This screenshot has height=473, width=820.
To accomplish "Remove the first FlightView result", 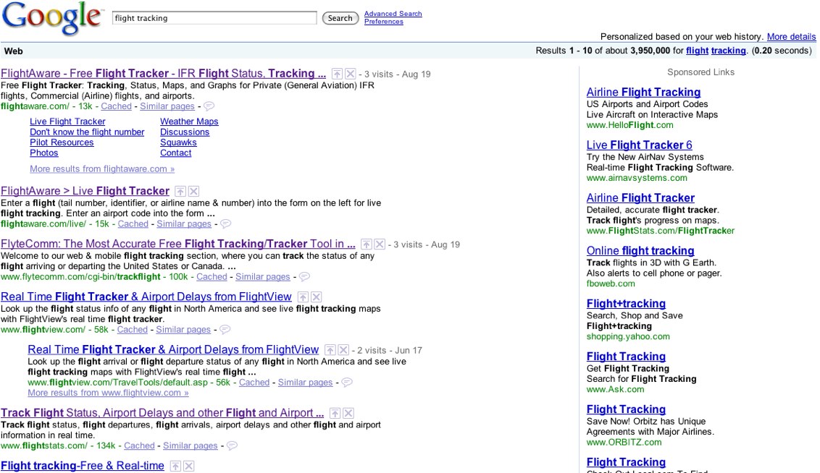I will coord(316,297).
